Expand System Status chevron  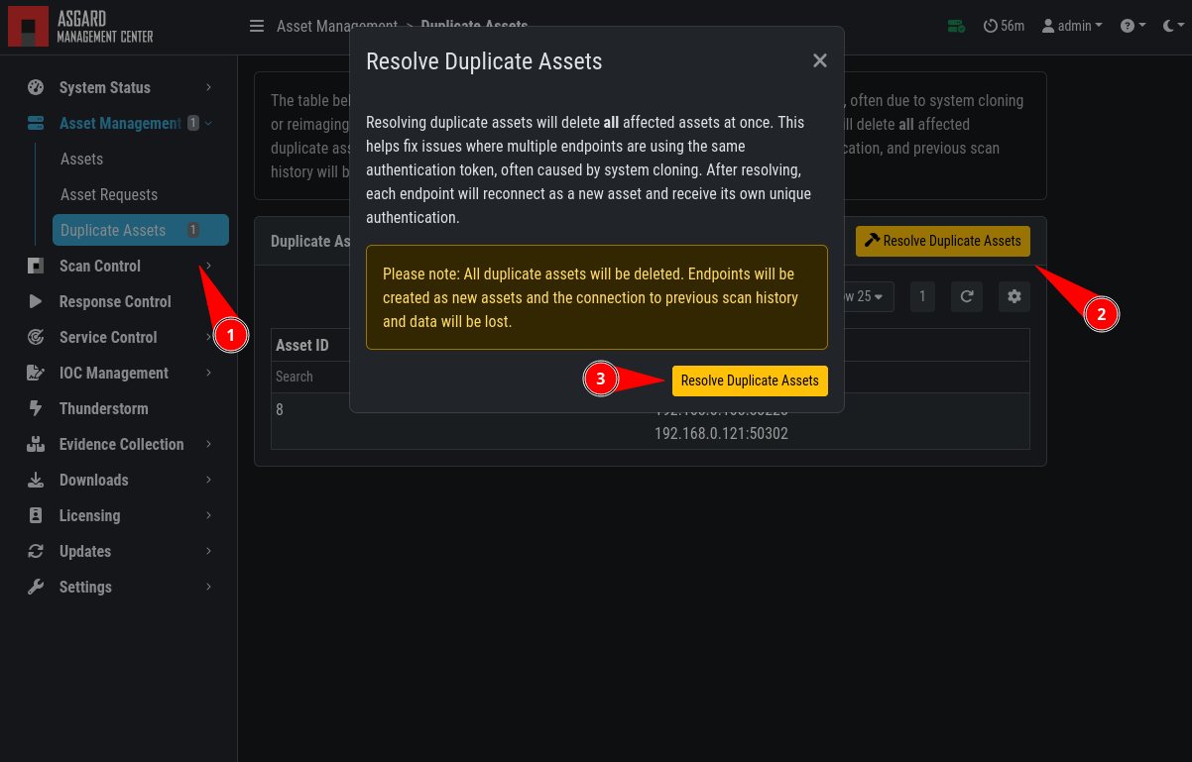[209, 87]
